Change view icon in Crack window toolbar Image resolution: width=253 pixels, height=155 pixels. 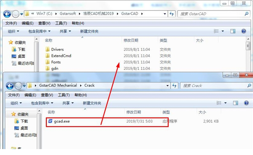[x=219, y=103]
